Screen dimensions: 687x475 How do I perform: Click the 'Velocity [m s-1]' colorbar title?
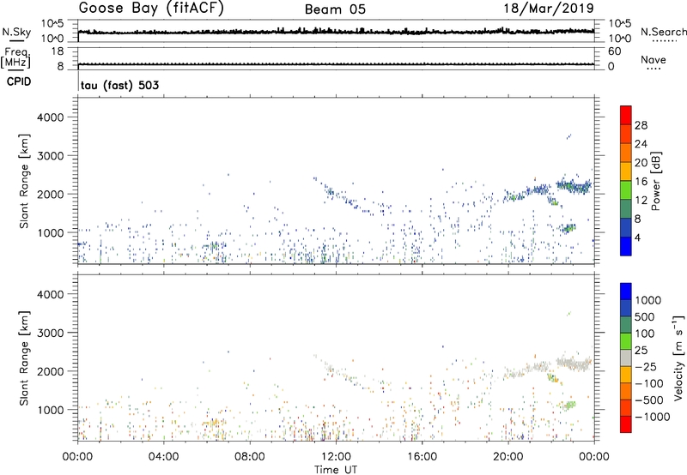(x=678, y=358)
